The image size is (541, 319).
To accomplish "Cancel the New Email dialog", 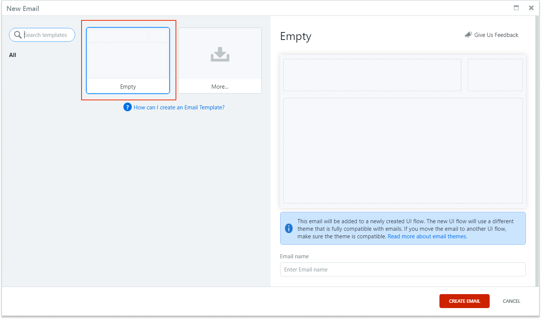I will pos(512,301).
